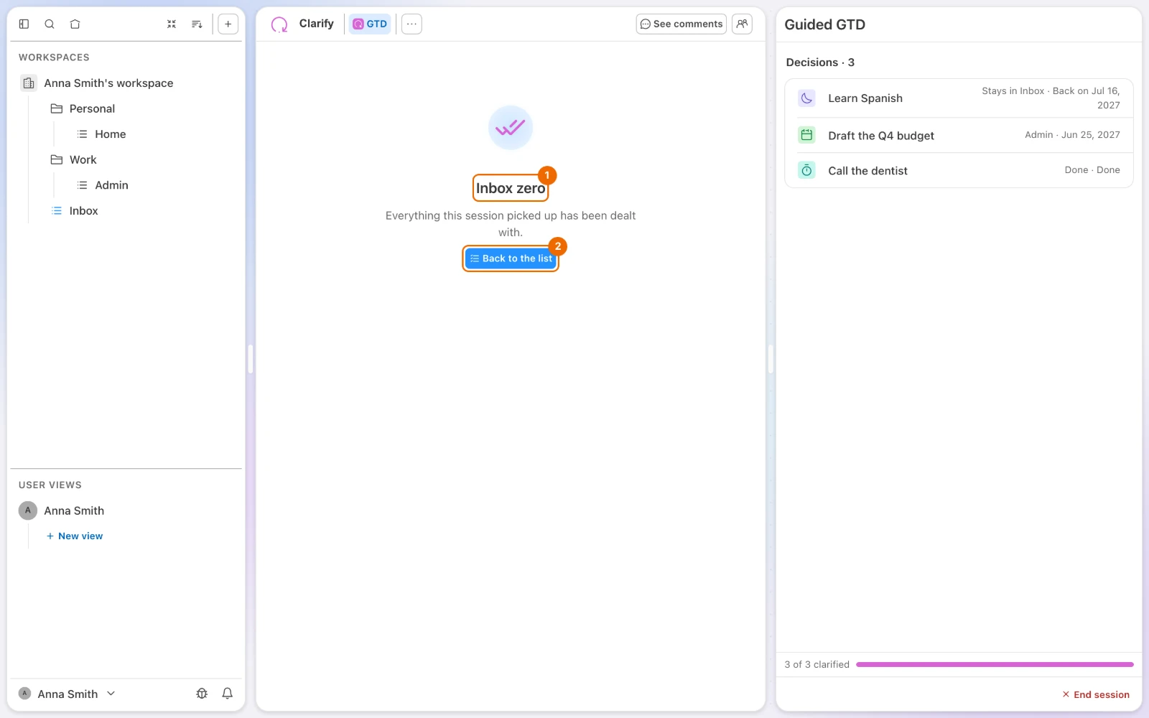Click the bug report icon

coord(202,694)
